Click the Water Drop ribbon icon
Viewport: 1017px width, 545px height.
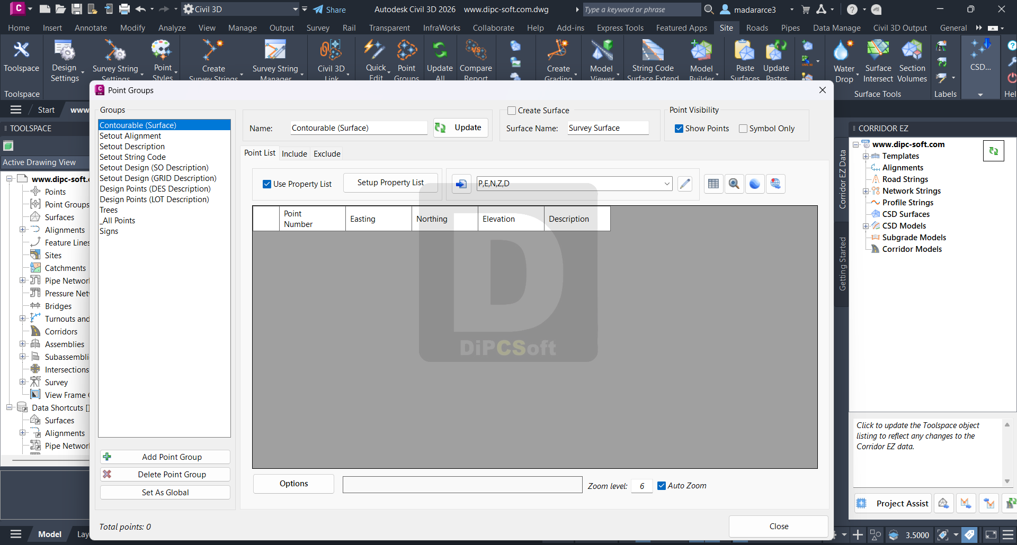(x=844, y=61)
